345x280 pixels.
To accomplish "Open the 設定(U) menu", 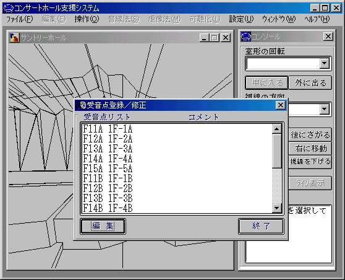I will (241, 19).
